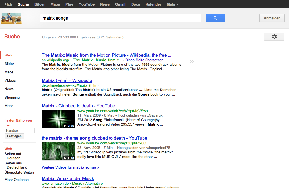The image size is (289, 188).
Task: Click the youtube.com/watch?v=WHprtJqVSws URL
Action: pos(112,111)
